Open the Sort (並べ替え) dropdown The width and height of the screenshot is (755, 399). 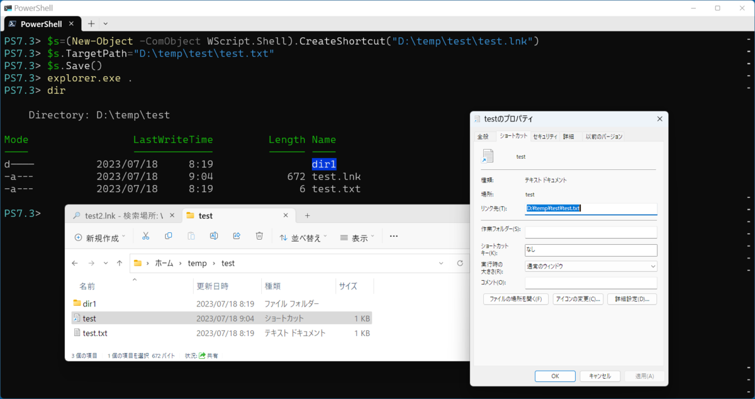305,237
